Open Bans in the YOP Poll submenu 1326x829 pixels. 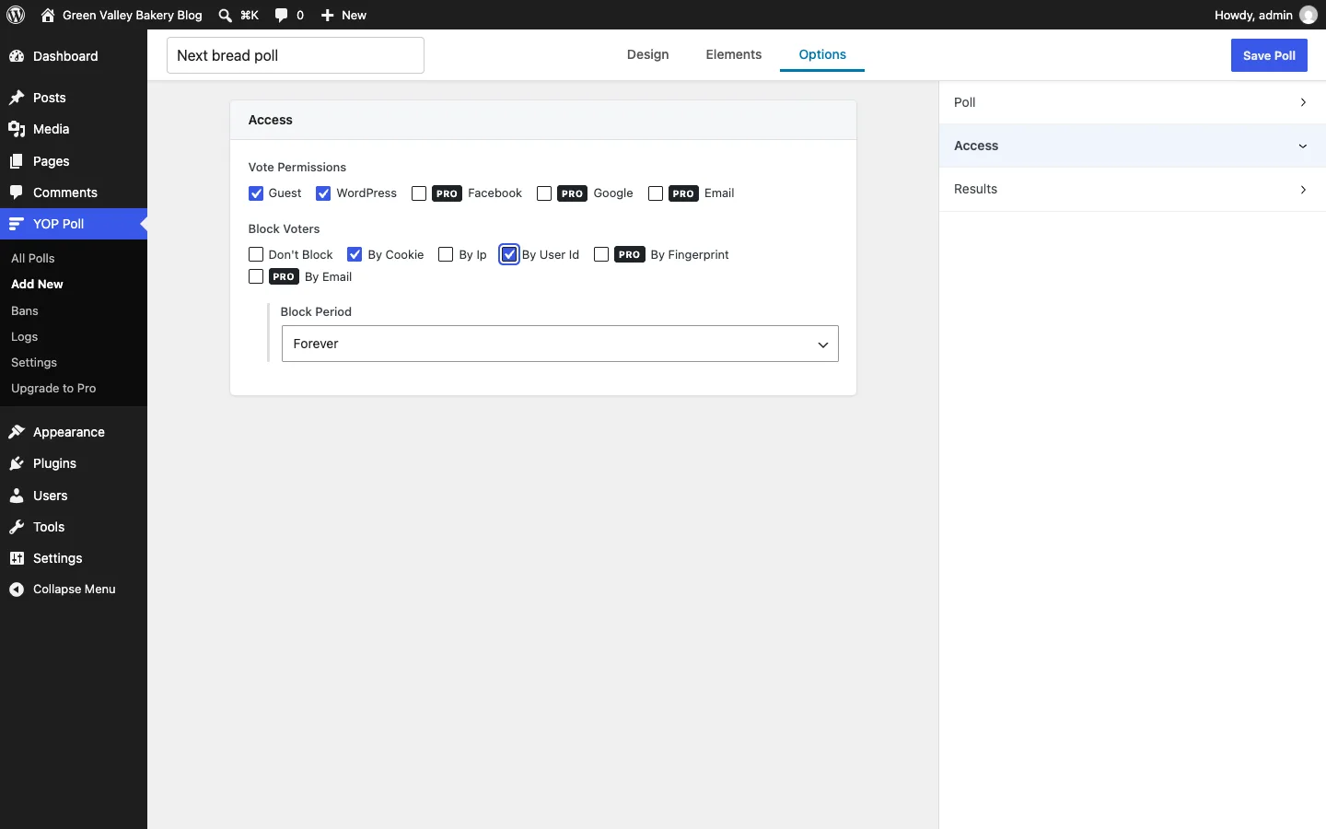tap(25, 310)
